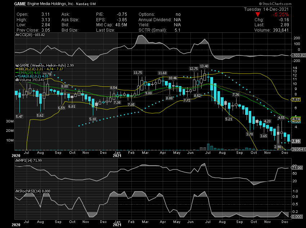Click the header Volume value 393,641

tap(281, 30)
